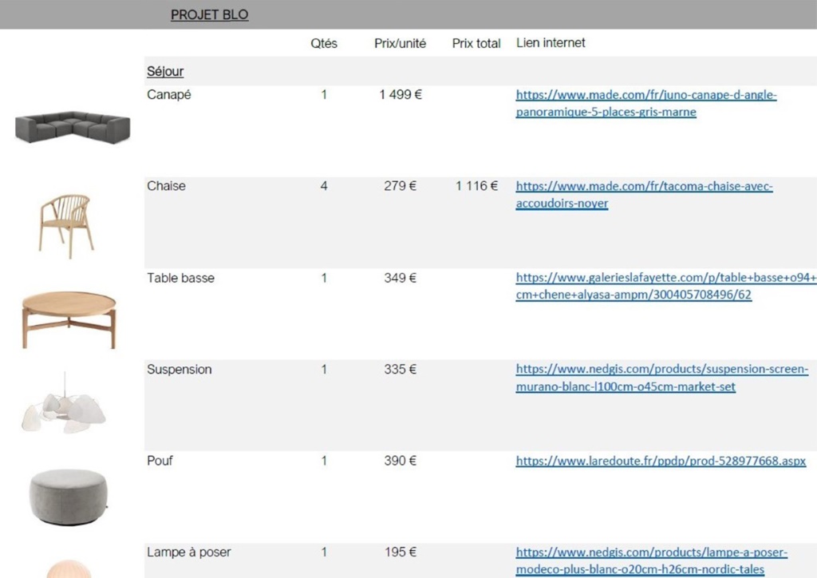Open the nedgis suspension screen link

[661, 378]
